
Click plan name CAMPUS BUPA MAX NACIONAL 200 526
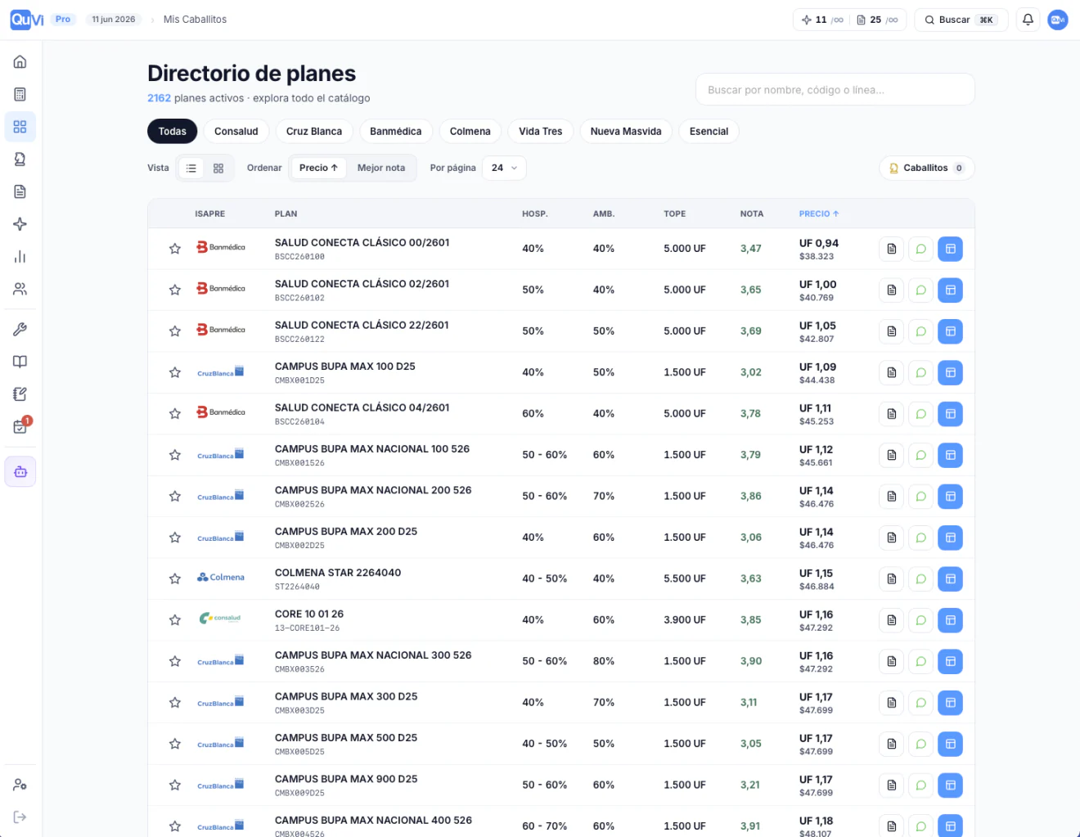point(373,490)
